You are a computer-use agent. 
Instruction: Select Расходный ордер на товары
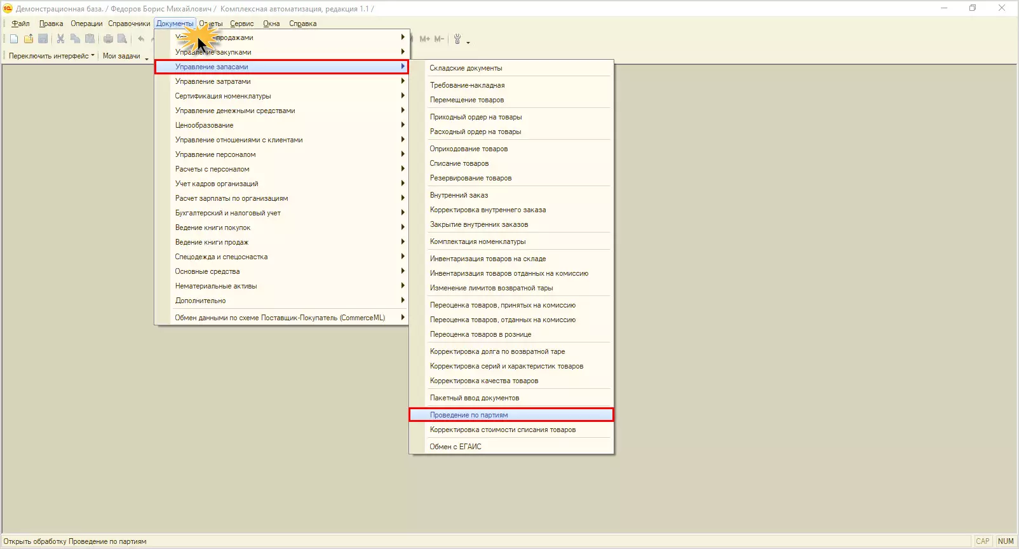click(511, 132)
